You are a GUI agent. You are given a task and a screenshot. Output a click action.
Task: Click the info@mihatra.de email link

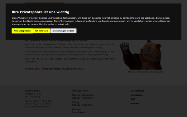click(x=40, y=107)
